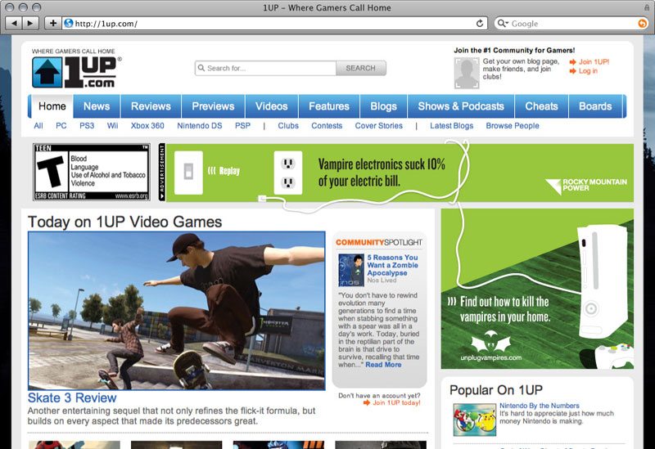Open '5 Reasons You Want a Zombie Apocalypse'
Image resolution: width=655 pixels, height=449 pixels.
click(393, 265)
